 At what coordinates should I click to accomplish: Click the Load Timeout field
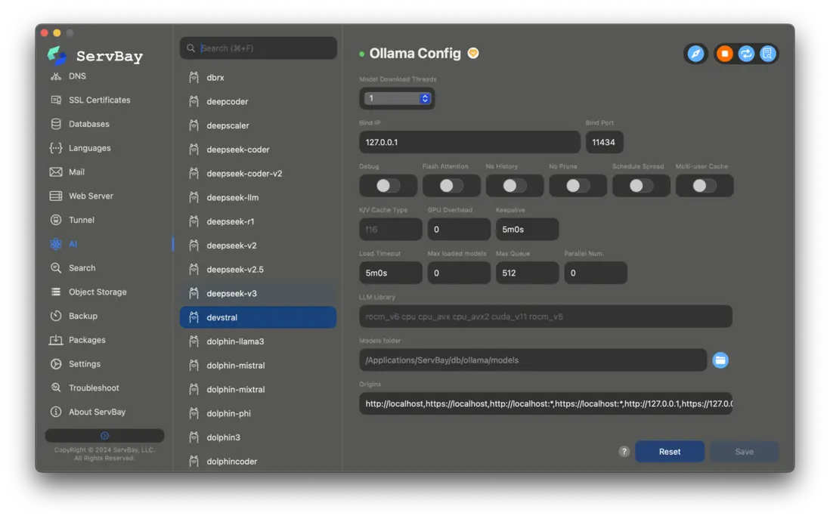point(391,273)
